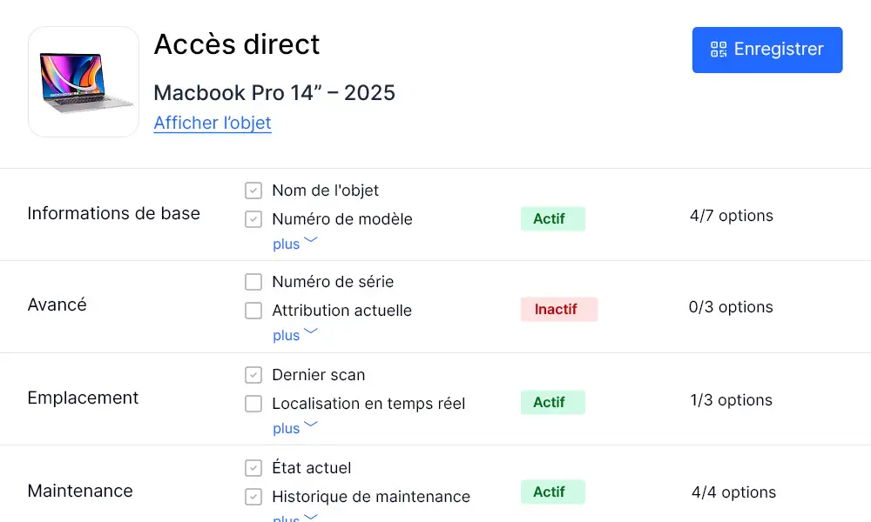871x522 pixels.
Task: Click the Emplacement section header
Action: tap(83, 398)
